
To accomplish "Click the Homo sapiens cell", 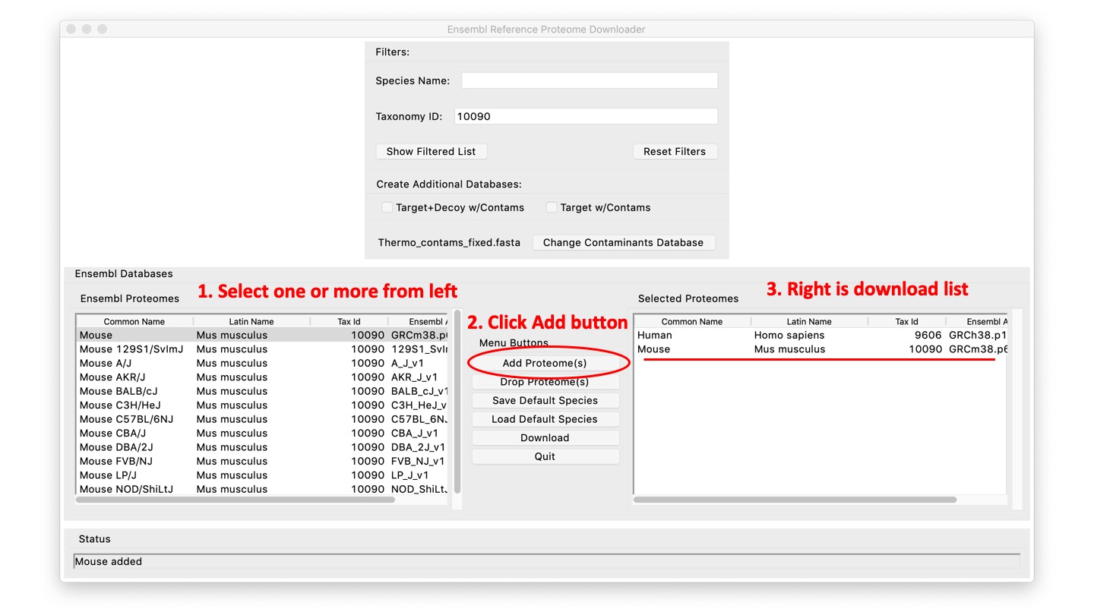I will (789, 335).
